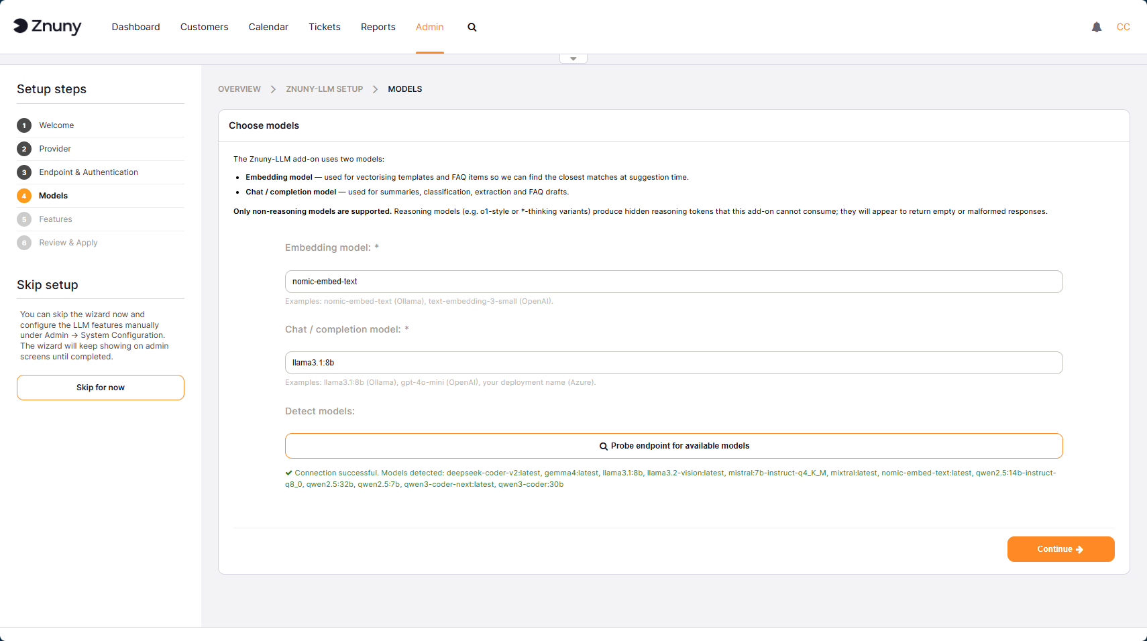The width and height of the screenshot is (1147, 641).
Task: Click the Detect models label
Action: (320, 411)
